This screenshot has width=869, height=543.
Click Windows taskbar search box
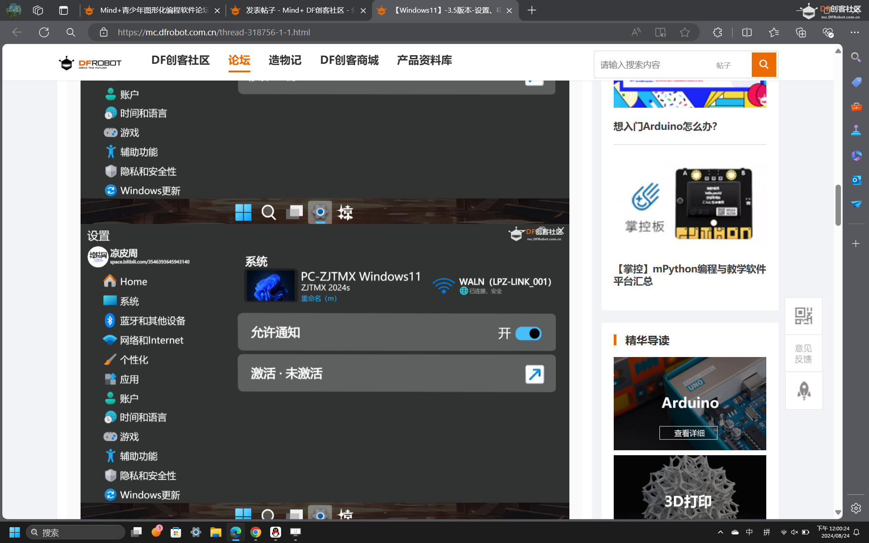pyautogui.click(x=76, y=532)
